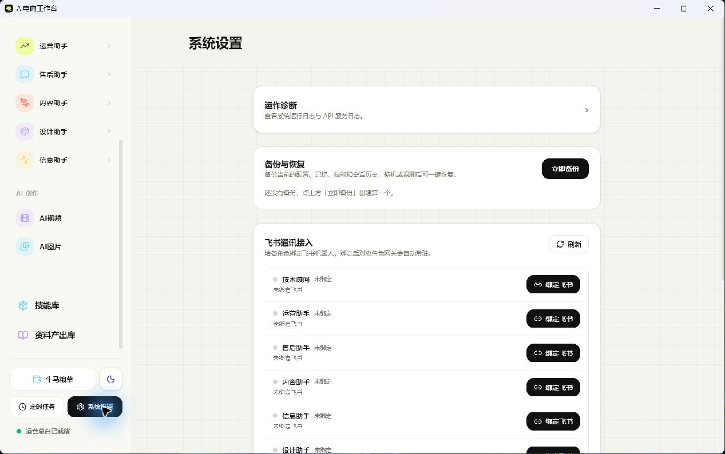Click the 技术顾问 role name in list
This screenshot has width=725, height=454.
[296, 280]
